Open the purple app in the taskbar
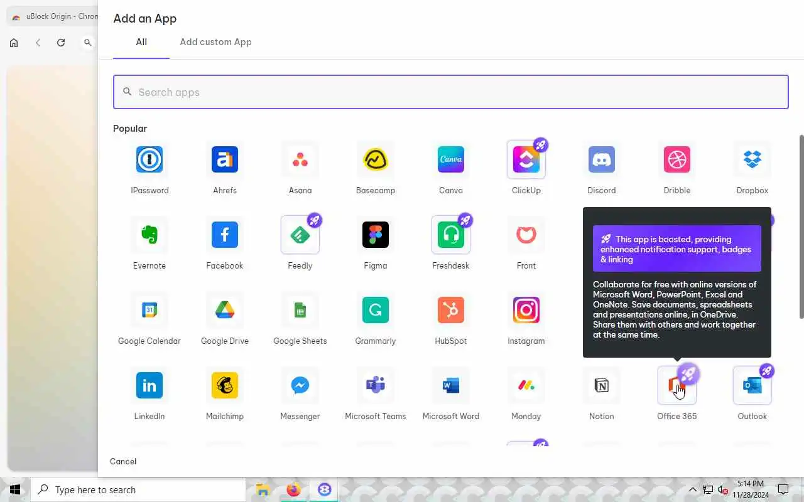Screen dimensions: 804x502 324,489
